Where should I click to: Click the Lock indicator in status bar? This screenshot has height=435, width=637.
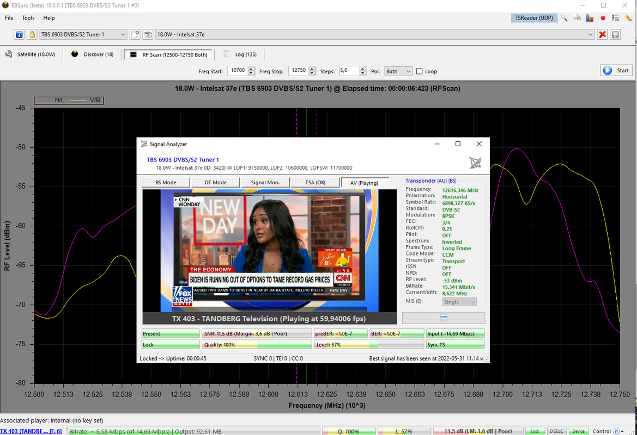point(535,431)
